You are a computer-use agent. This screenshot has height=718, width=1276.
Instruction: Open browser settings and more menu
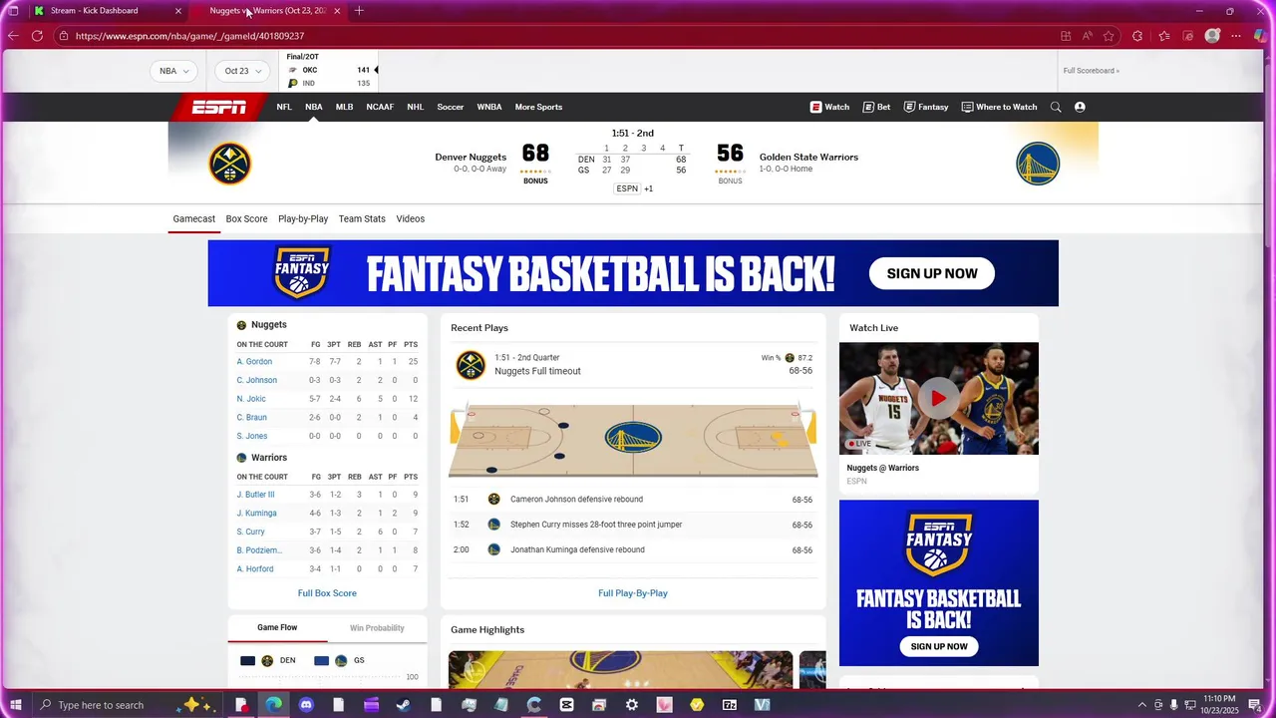(1236, 36)
